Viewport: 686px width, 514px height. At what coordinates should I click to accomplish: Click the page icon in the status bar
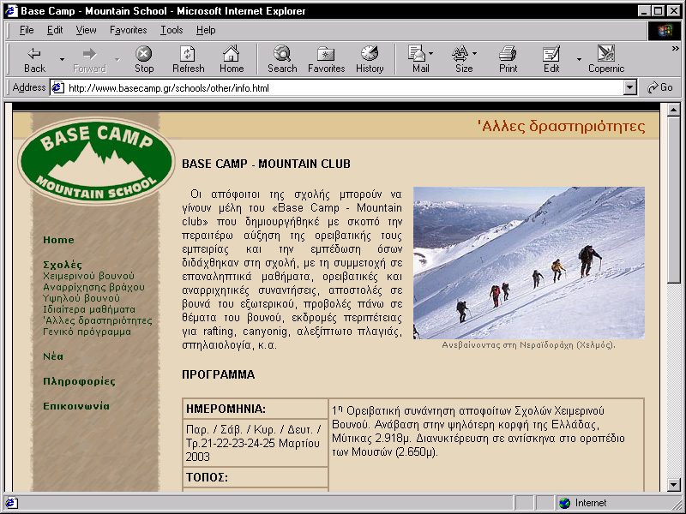click(x=10, y=503)
